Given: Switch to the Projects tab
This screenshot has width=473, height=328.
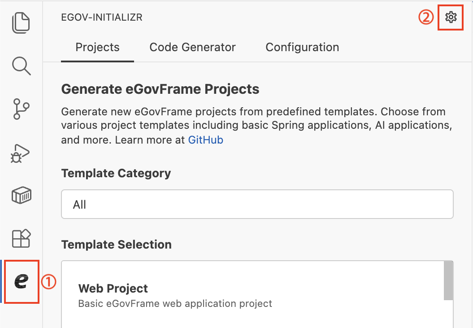Looking at the screenshot, I should 97,48.
